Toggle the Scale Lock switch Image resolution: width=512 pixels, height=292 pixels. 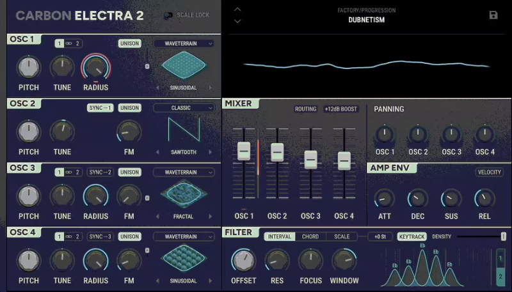tap(168, 15)
